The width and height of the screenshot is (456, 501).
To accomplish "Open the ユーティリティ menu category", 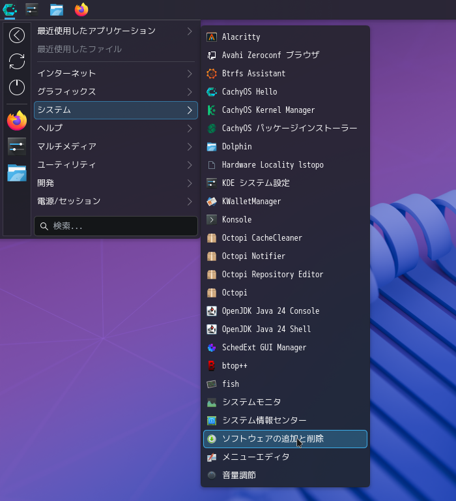I will pyautogui.click(x=116, y=165).
